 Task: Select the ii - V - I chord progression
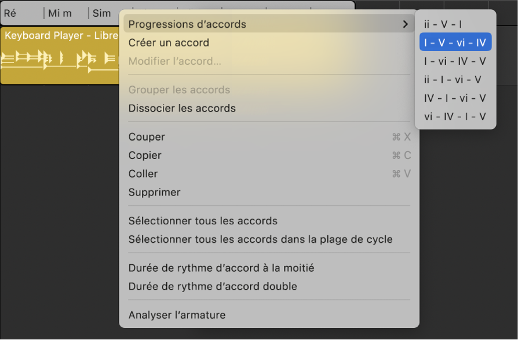click(455, 23)
